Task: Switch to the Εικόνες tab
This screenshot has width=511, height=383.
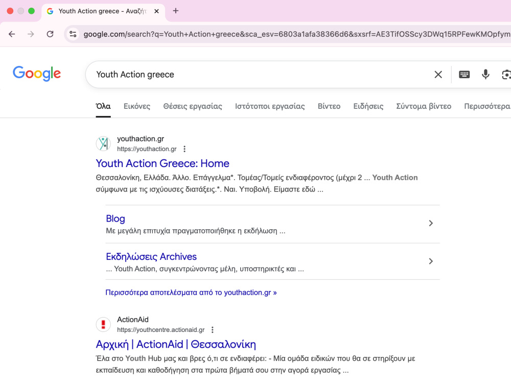Action: [137, 107]
